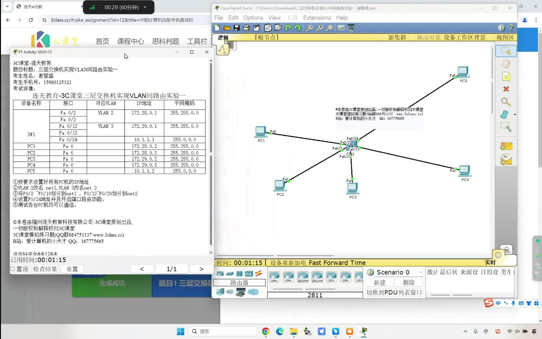
Task: Open the Activity Wizard toolbar icon
Action: (x=256, y=28)
